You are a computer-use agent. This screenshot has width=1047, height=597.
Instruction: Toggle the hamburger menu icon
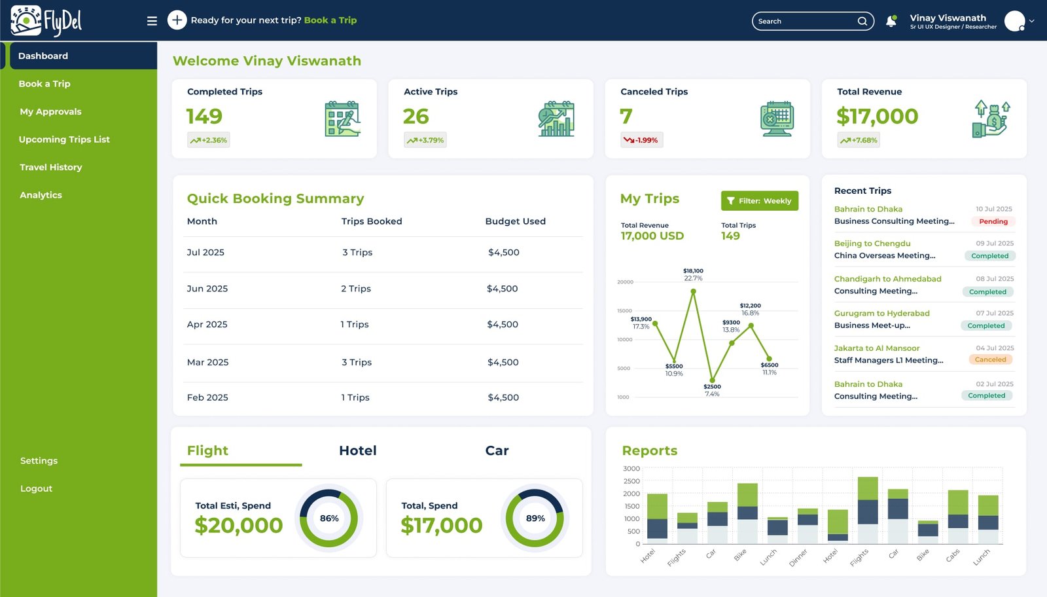click(152, 21)
